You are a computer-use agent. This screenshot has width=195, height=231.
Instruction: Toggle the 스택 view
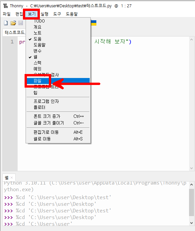click(58, 63)
